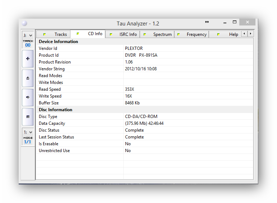Click the right arrow start button
The height and width of the screenshot is (203, 277).
point(28,97)
